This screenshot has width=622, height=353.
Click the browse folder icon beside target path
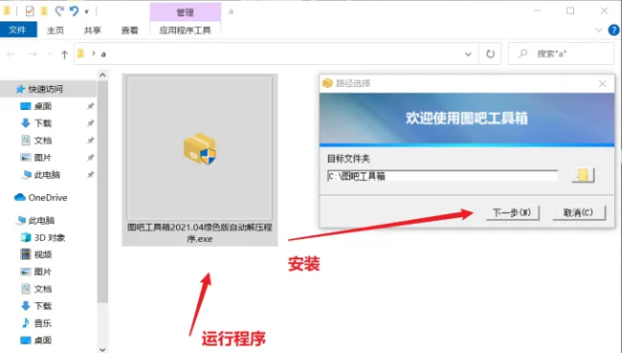pyautogui.click(x=583, y=175)
